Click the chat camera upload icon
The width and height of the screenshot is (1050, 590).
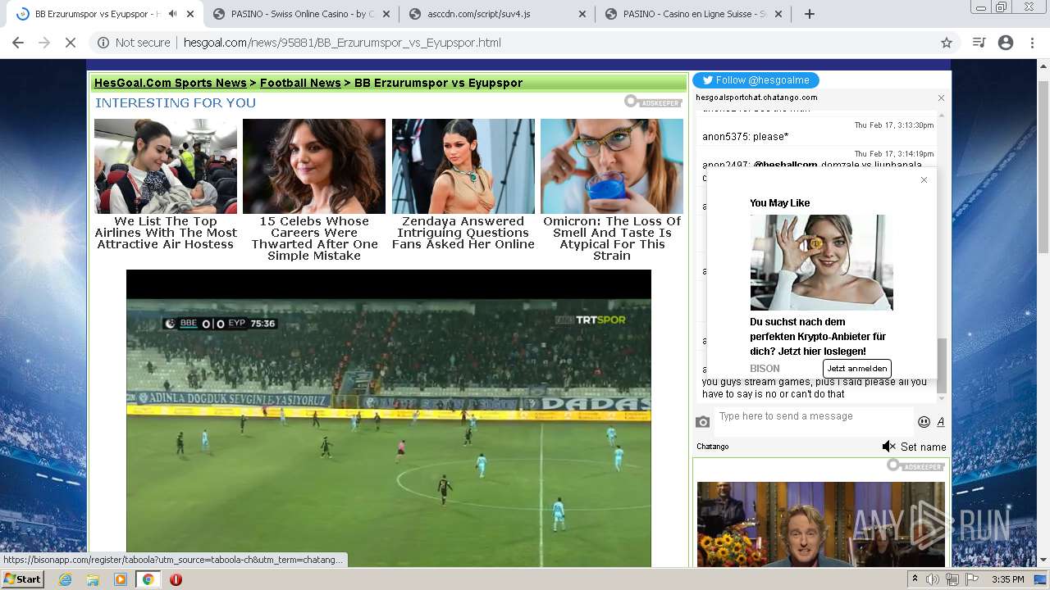(x=703, y=422)
